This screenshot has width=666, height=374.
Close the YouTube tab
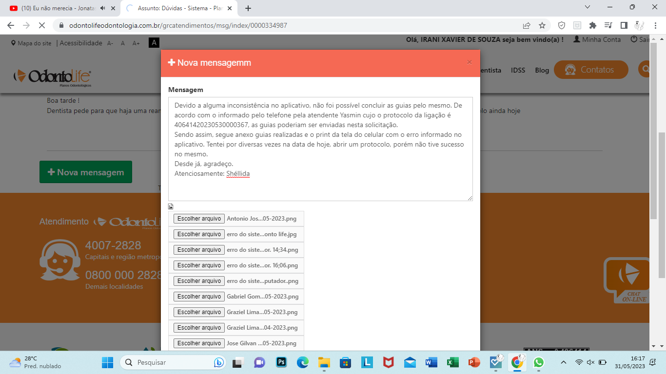(113, 8)
